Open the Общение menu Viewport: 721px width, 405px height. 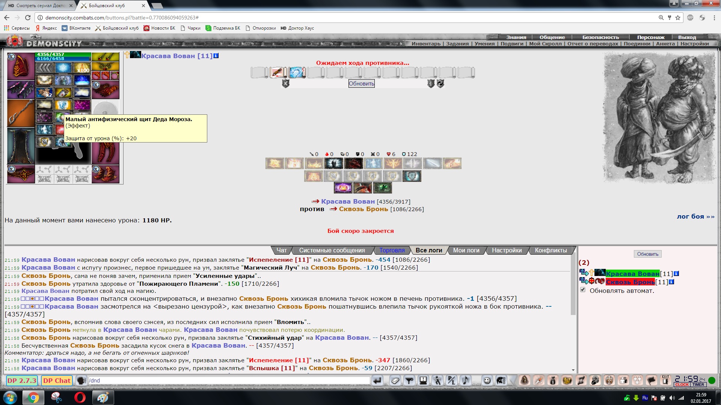tap(552, 37)
